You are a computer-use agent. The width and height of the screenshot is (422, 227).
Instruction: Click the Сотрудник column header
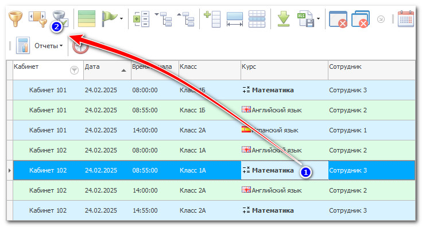[371, 70]
